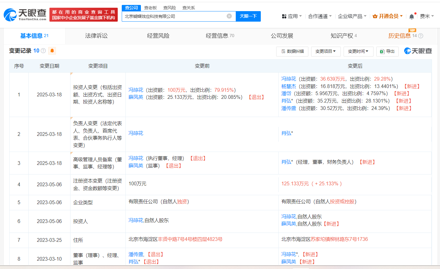Screen dimensions: 440x269
Task: Open the notification bell icon
Action: (x=412, y=16)
